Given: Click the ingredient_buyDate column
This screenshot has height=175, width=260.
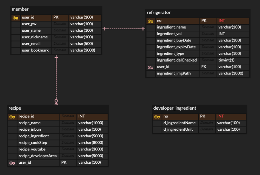Looking at the screenshot, I should coord(174,40).
